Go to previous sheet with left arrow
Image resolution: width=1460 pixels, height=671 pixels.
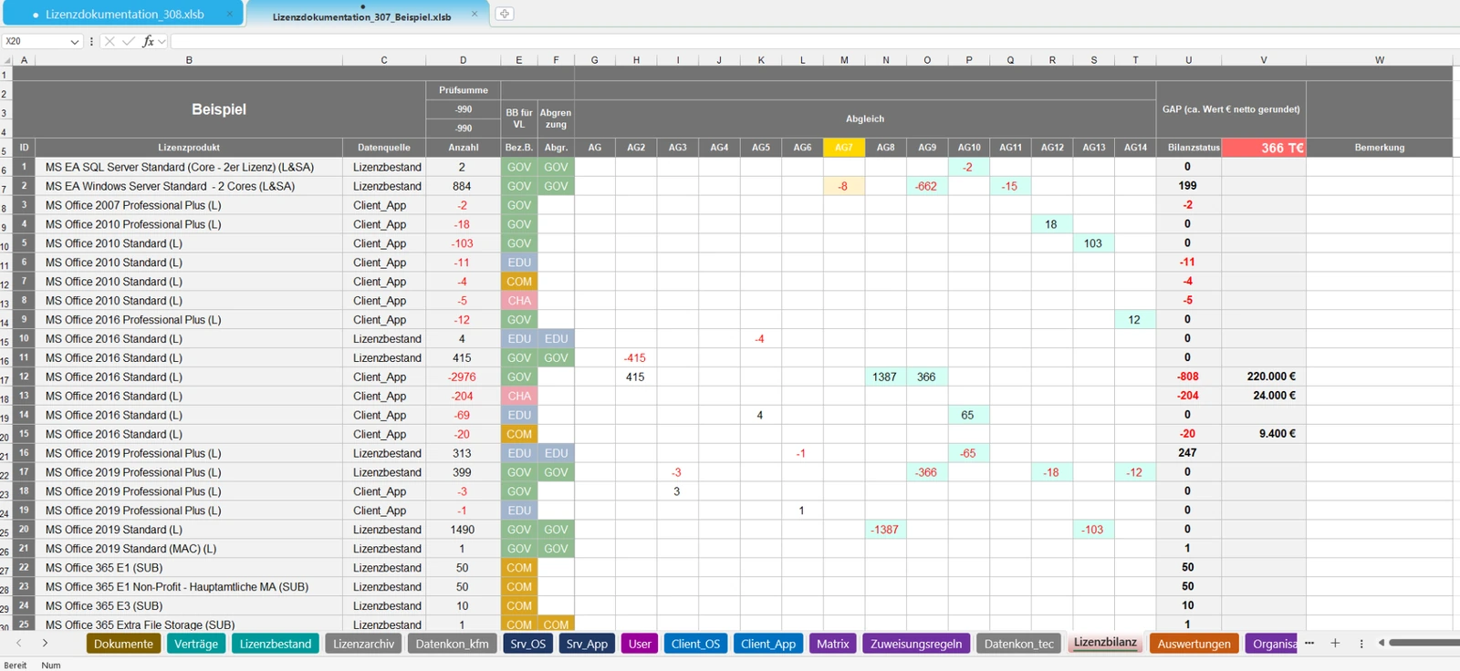19,643
